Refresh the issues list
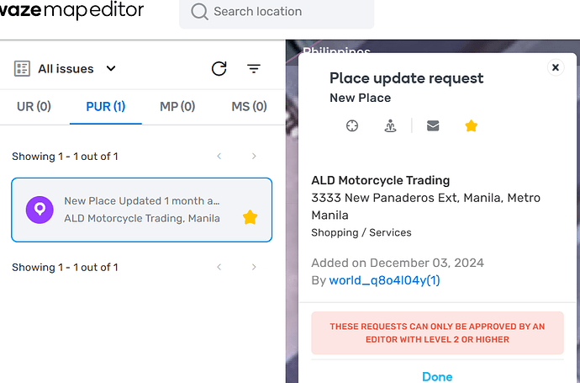Viewport: 580px width, 383px height. [219, 68]
